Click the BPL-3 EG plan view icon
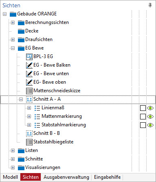The image size is (156, 182). point(29,56)
